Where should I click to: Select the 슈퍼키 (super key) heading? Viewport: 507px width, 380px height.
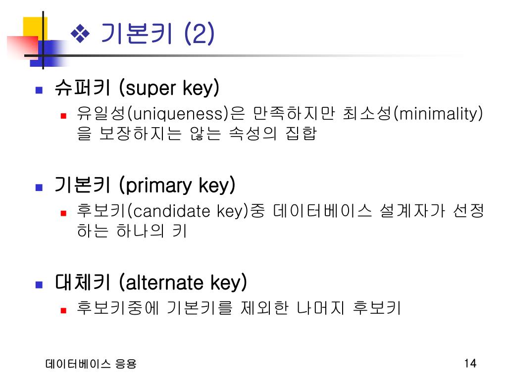point(137,88)
